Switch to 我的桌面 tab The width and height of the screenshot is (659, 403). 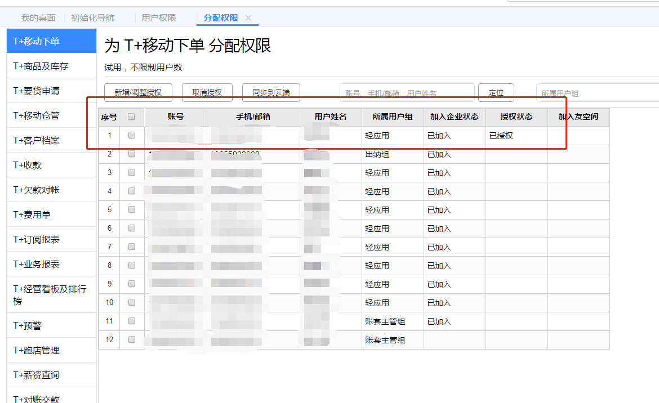point(38,18)
